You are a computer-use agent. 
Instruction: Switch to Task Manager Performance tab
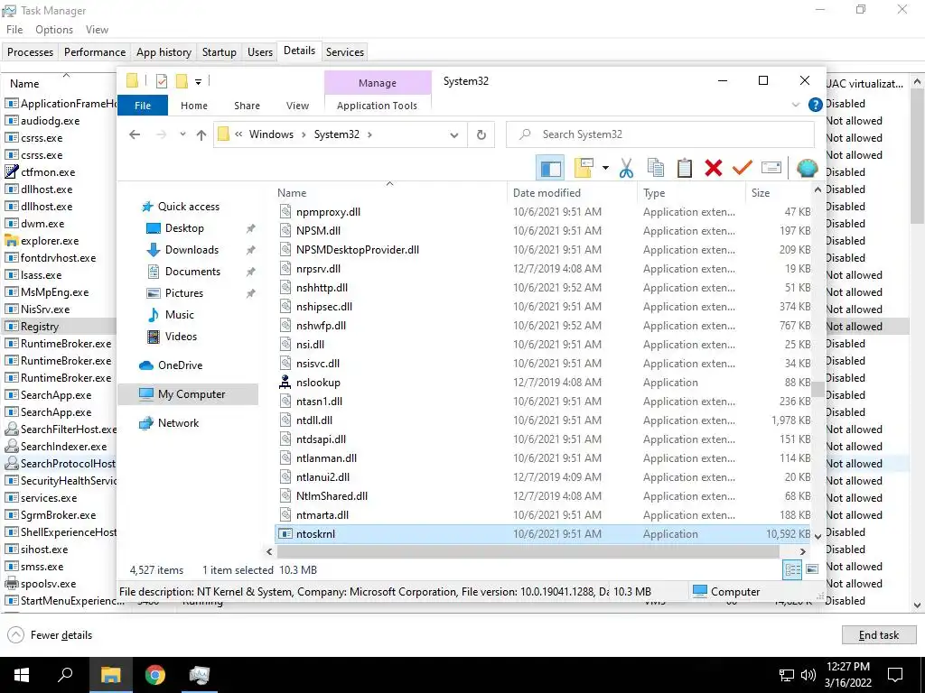click(x=95, y=51)
